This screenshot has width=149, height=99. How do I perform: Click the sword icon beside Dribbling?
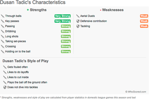click(x=3, y=32)
